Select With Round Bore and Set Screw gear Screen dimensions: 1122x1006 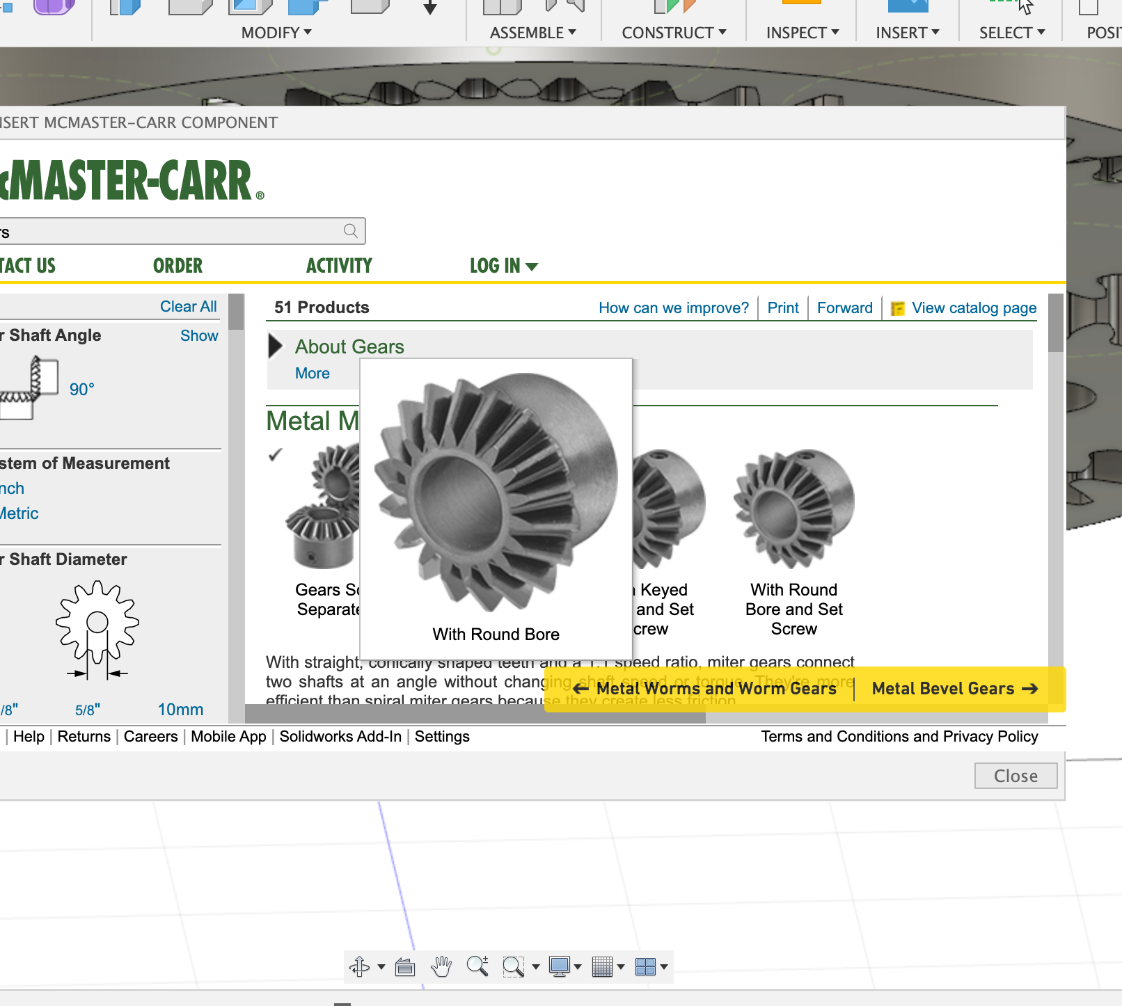coord(793,508)
